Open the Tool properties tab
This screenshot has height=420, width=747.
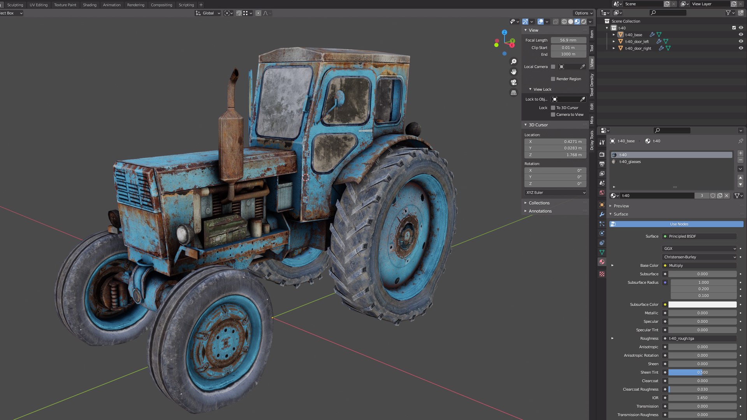pyautogui.click(x=602, y=142)
